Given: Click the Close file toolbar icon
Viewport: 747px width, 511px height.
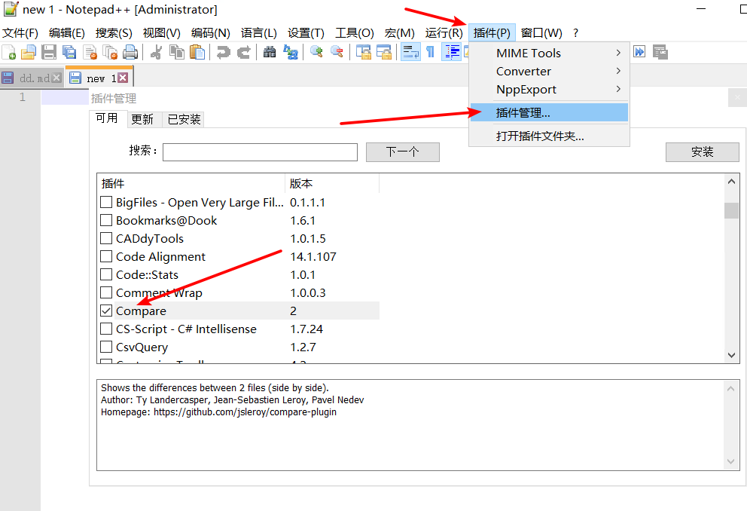Looking at the screenshot, I should pyautogui.click(x=90, y=52).
